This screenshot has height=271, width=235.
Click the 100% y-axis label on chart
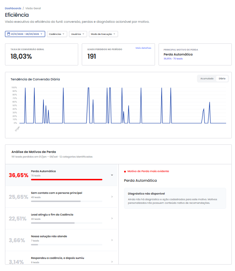(14, 87)
